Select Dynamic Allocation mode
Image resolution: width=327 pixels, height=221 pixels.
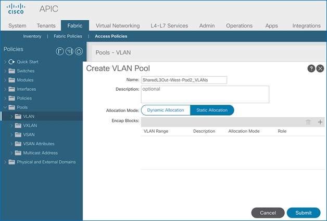pyautogui.click(x=166, y=110)
